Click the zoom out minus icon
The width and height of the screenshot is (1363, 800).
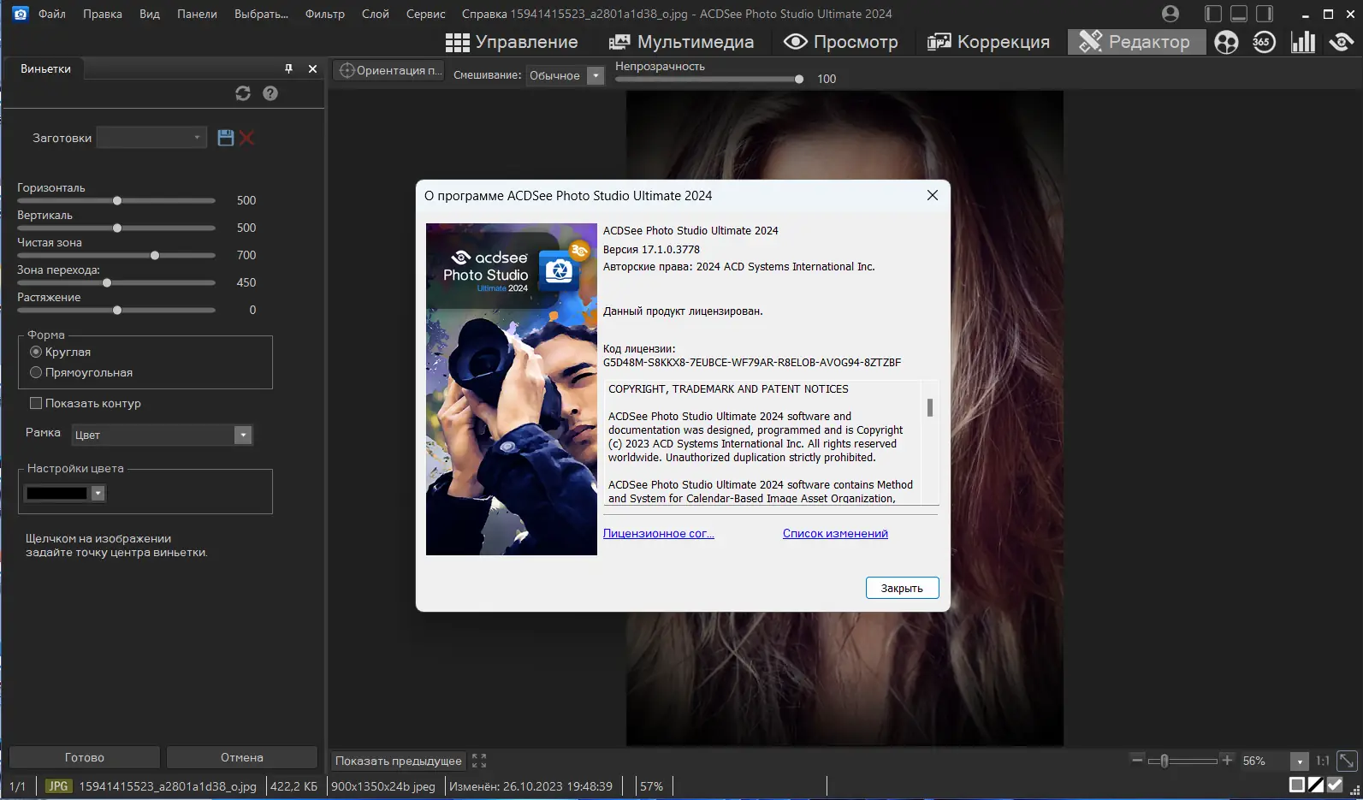coord(1137,760)
